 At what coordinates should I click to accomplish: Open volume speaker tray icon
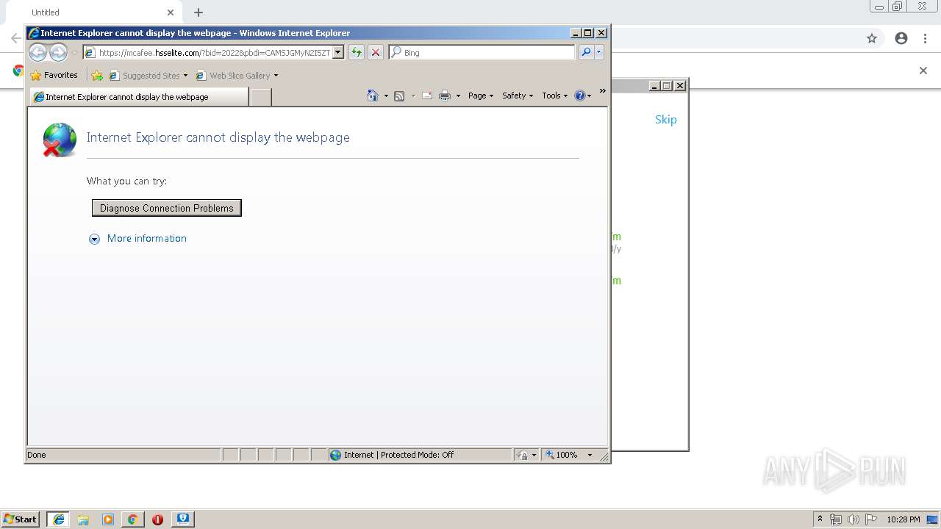coord(854,519)
